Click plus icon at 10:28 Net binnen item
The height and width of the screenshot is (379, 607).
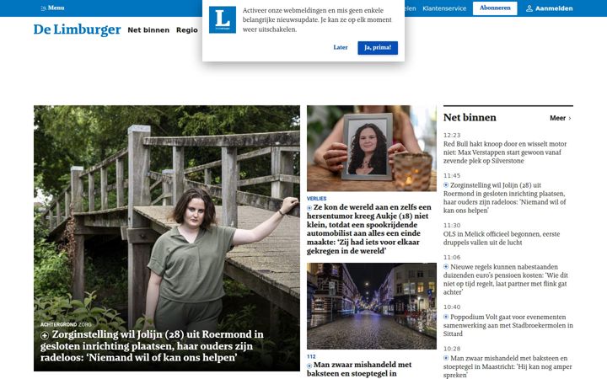[x=446, y=358]
